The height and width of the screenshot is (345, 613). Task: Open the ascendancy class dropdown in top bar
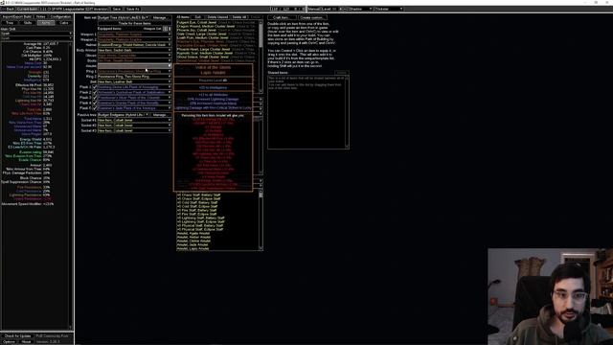coord(389,9)
